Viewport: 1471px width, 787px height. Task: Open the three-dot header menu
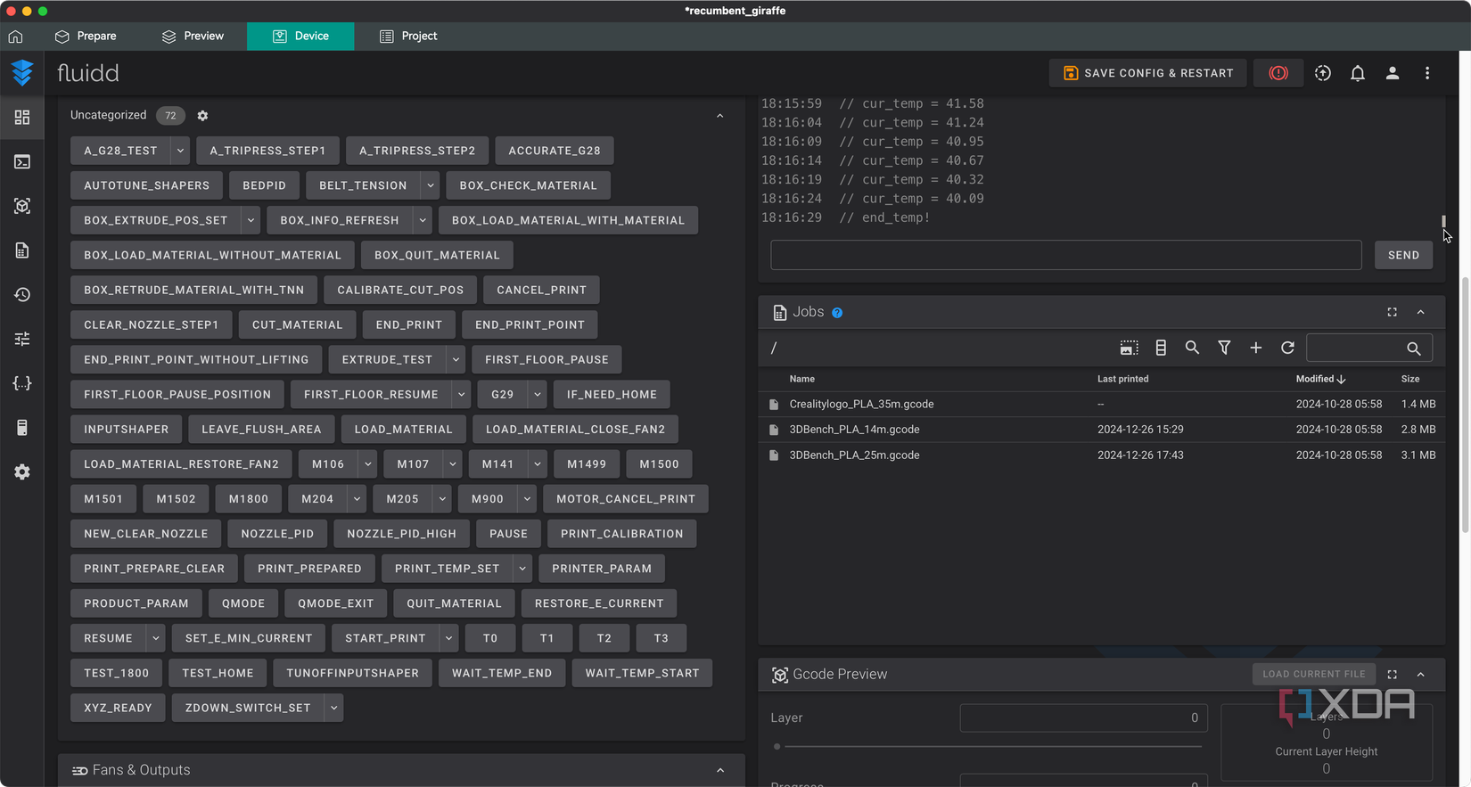point(1427,73)
